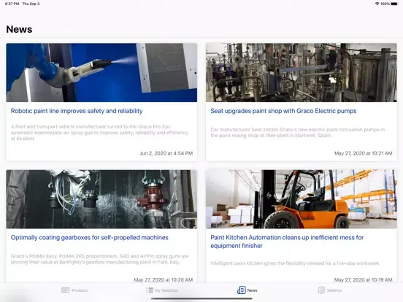
Task: Select the 'May 27, 2020 at 10:20 AM' date
Action: pyautogui.click(x=164, y=279)
